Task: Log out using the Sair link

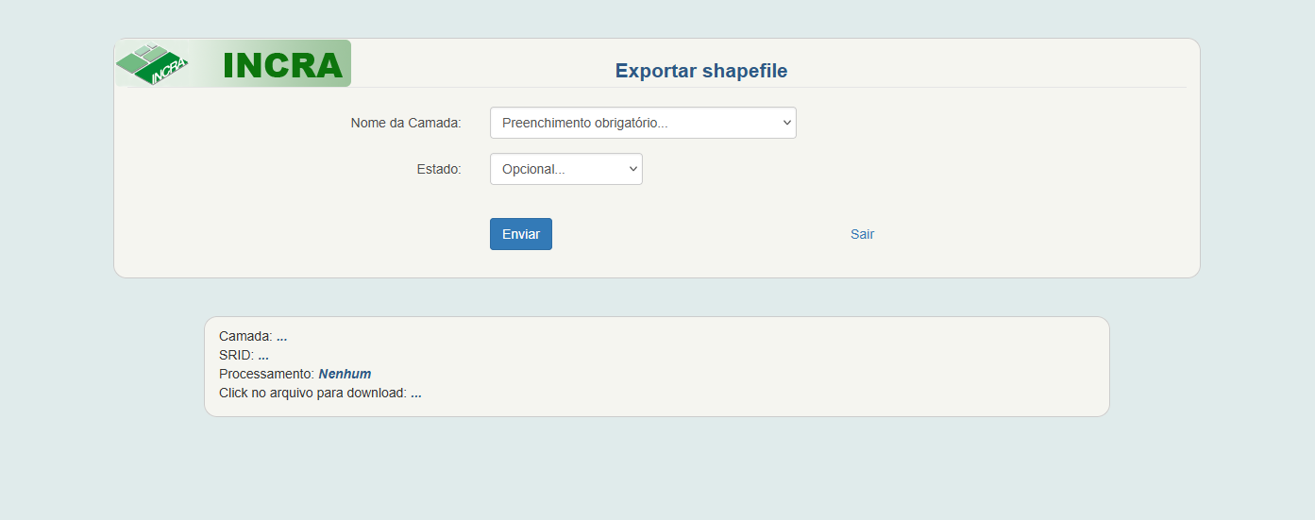Action: (x=862, y=234)
